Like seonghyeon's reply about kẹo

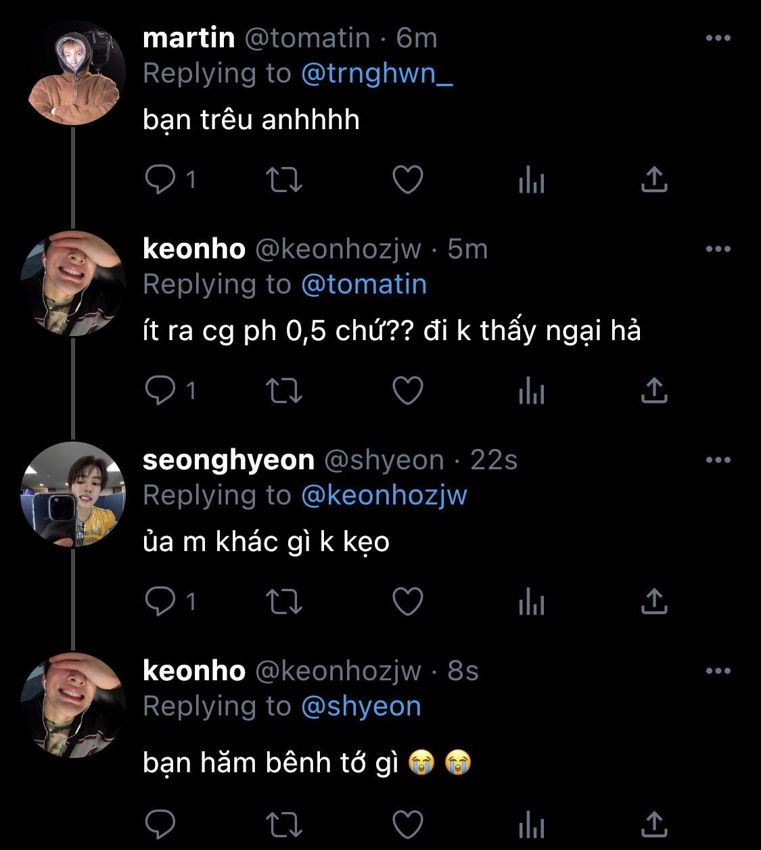click(x=408, y=602)
